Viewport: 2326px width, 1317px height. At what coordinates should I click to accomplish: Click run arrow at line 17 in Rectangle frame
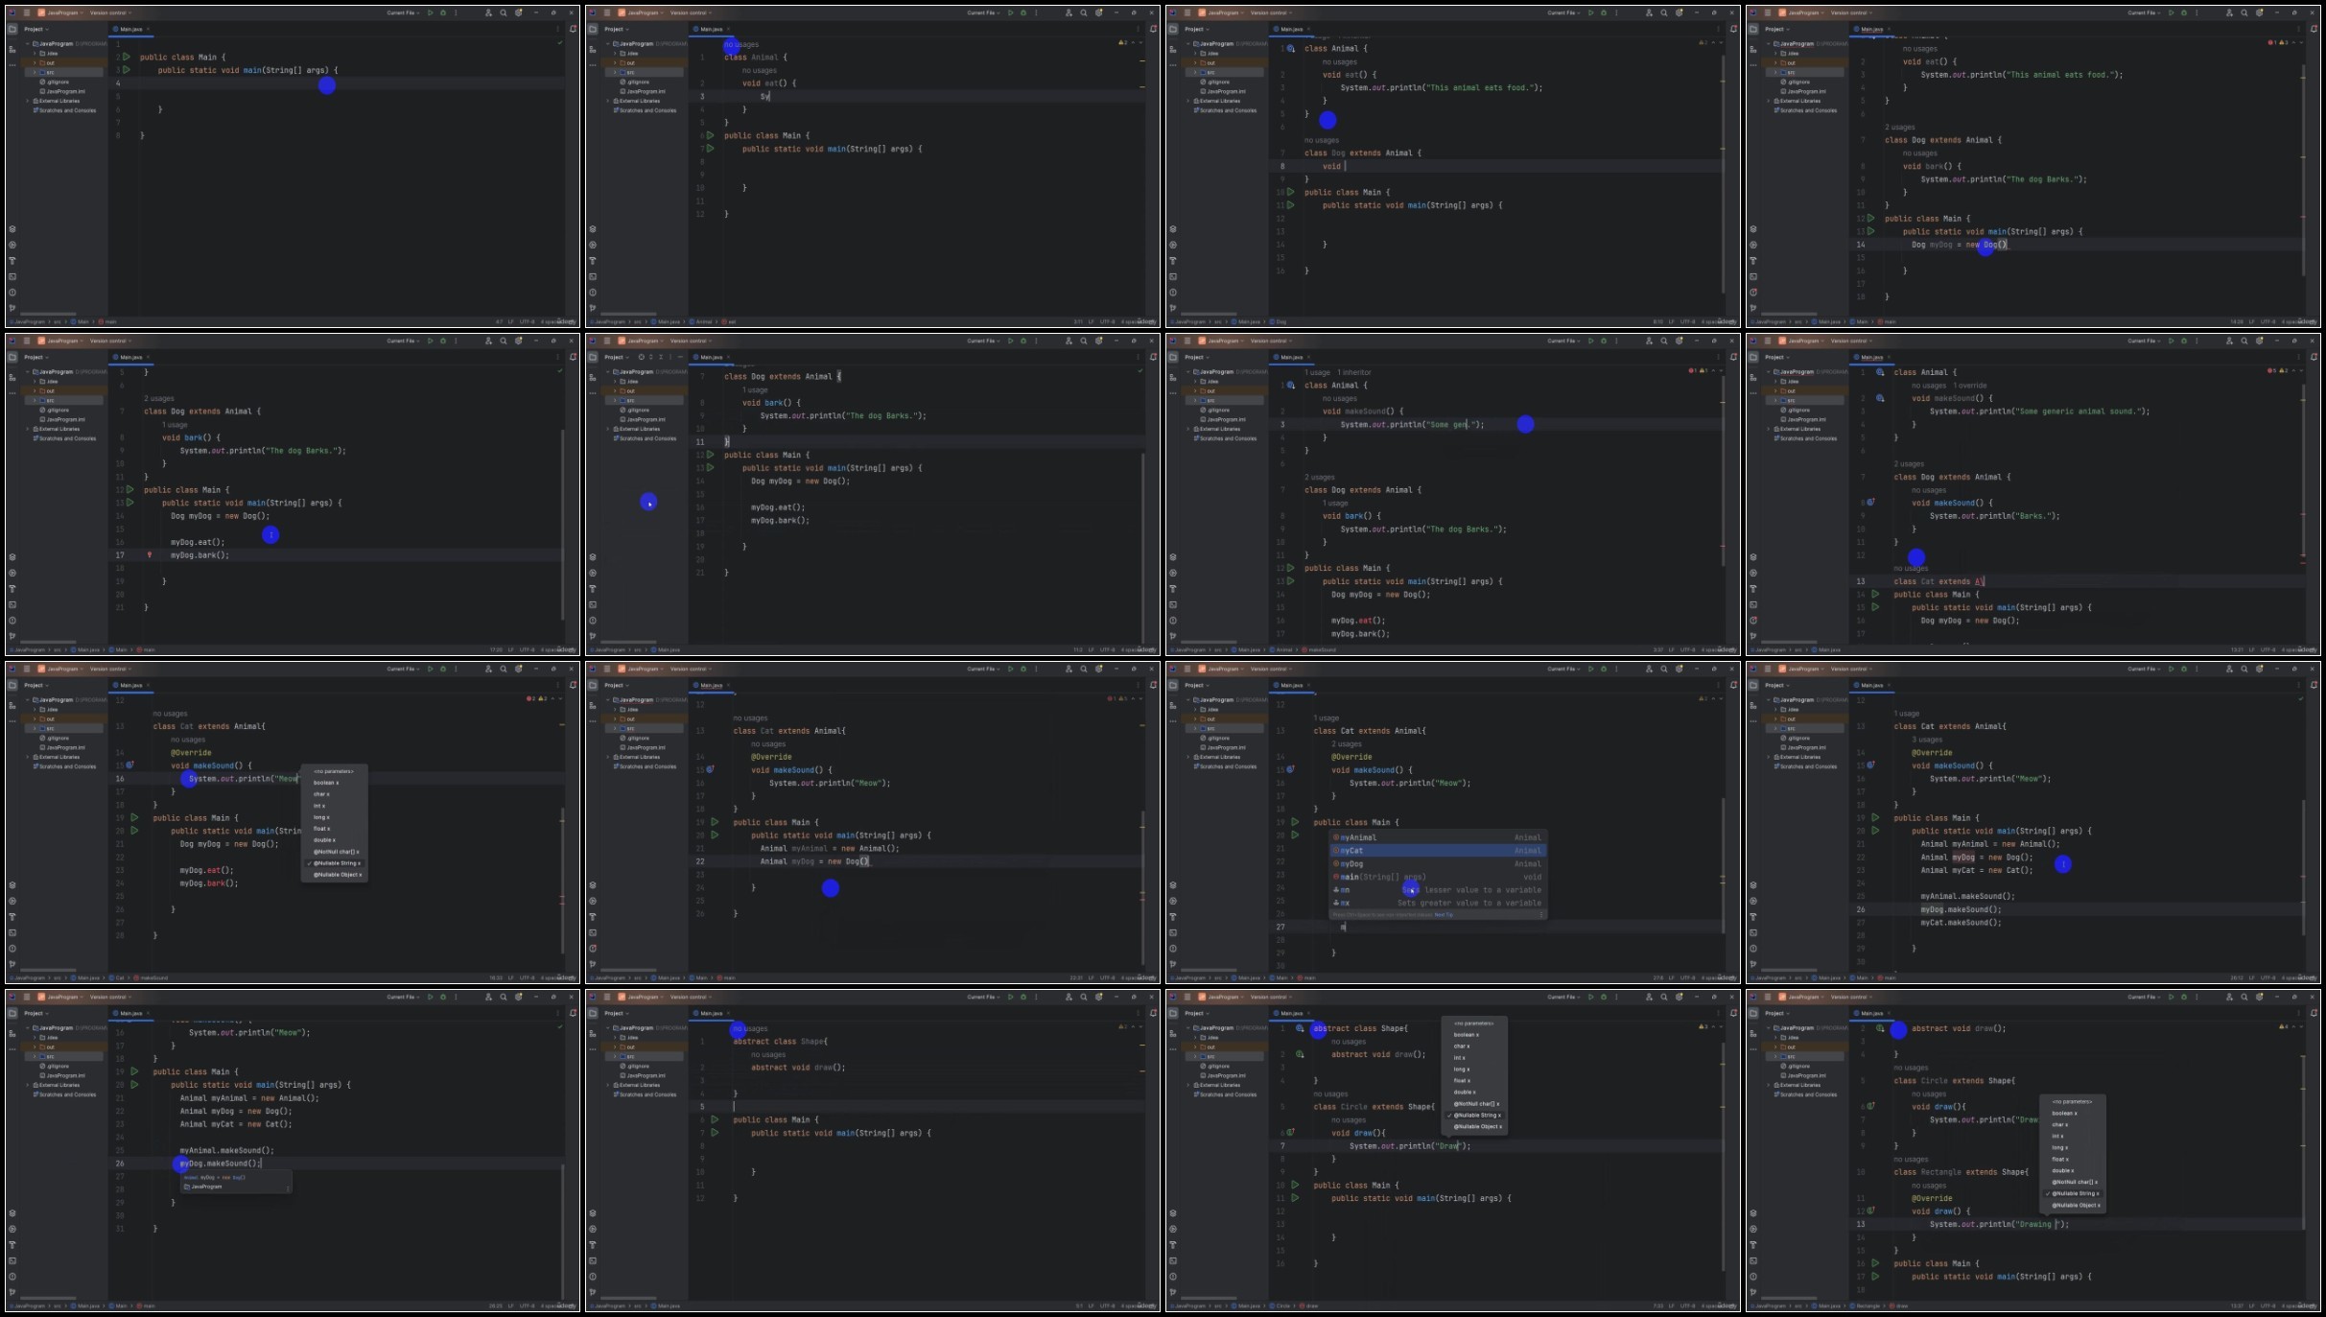point(1875,1277)
